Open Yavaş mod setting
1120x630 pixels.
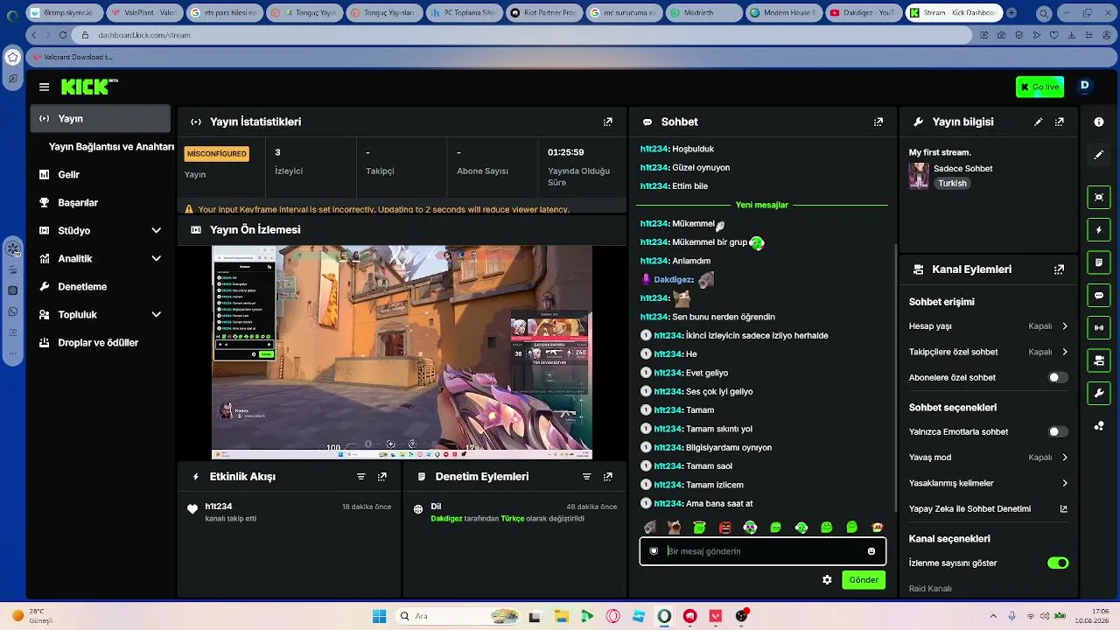989,458
